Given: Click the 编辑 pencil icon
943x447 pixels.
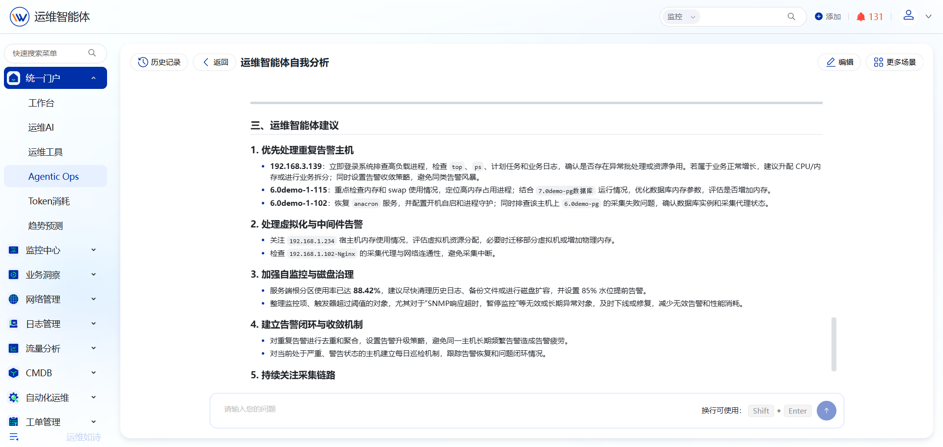Looking at the screenshot, I should click(x=831, y=62).
